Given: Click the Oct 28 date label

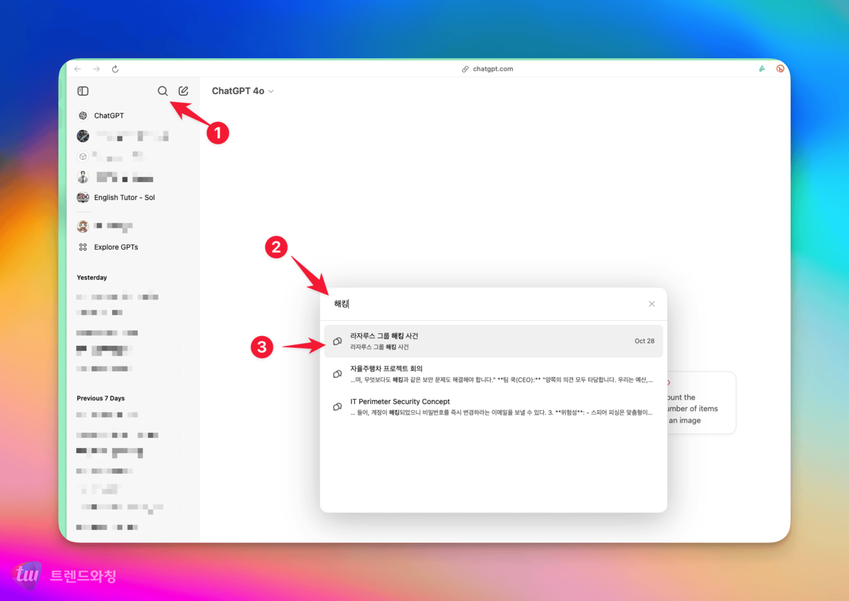Looking at the screenshot, I should tap(645, 341).
